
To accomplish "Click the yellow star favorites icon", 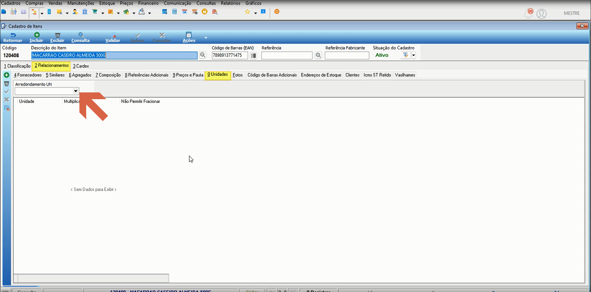I will 247,12.
